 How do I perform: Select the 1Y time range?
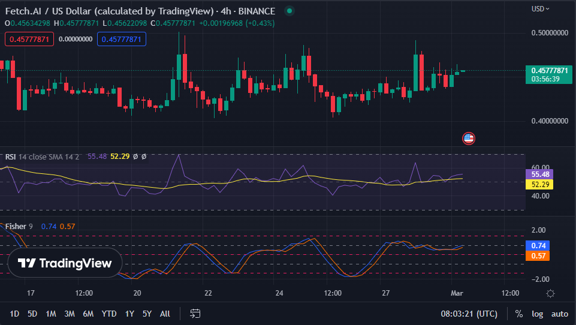[x=129, y=314]
